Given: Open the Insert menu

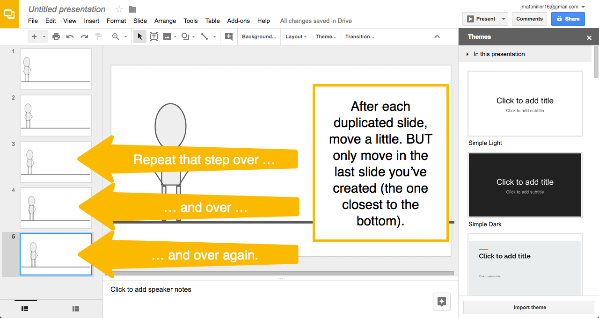Looking at the screenshot, I should pyautogui.click(x=92, y=21).
